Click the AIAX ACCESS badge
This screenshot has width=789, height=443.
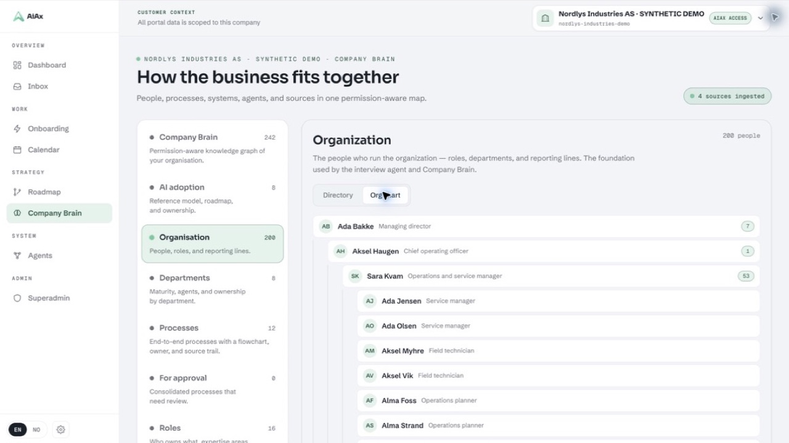[730, 18]
